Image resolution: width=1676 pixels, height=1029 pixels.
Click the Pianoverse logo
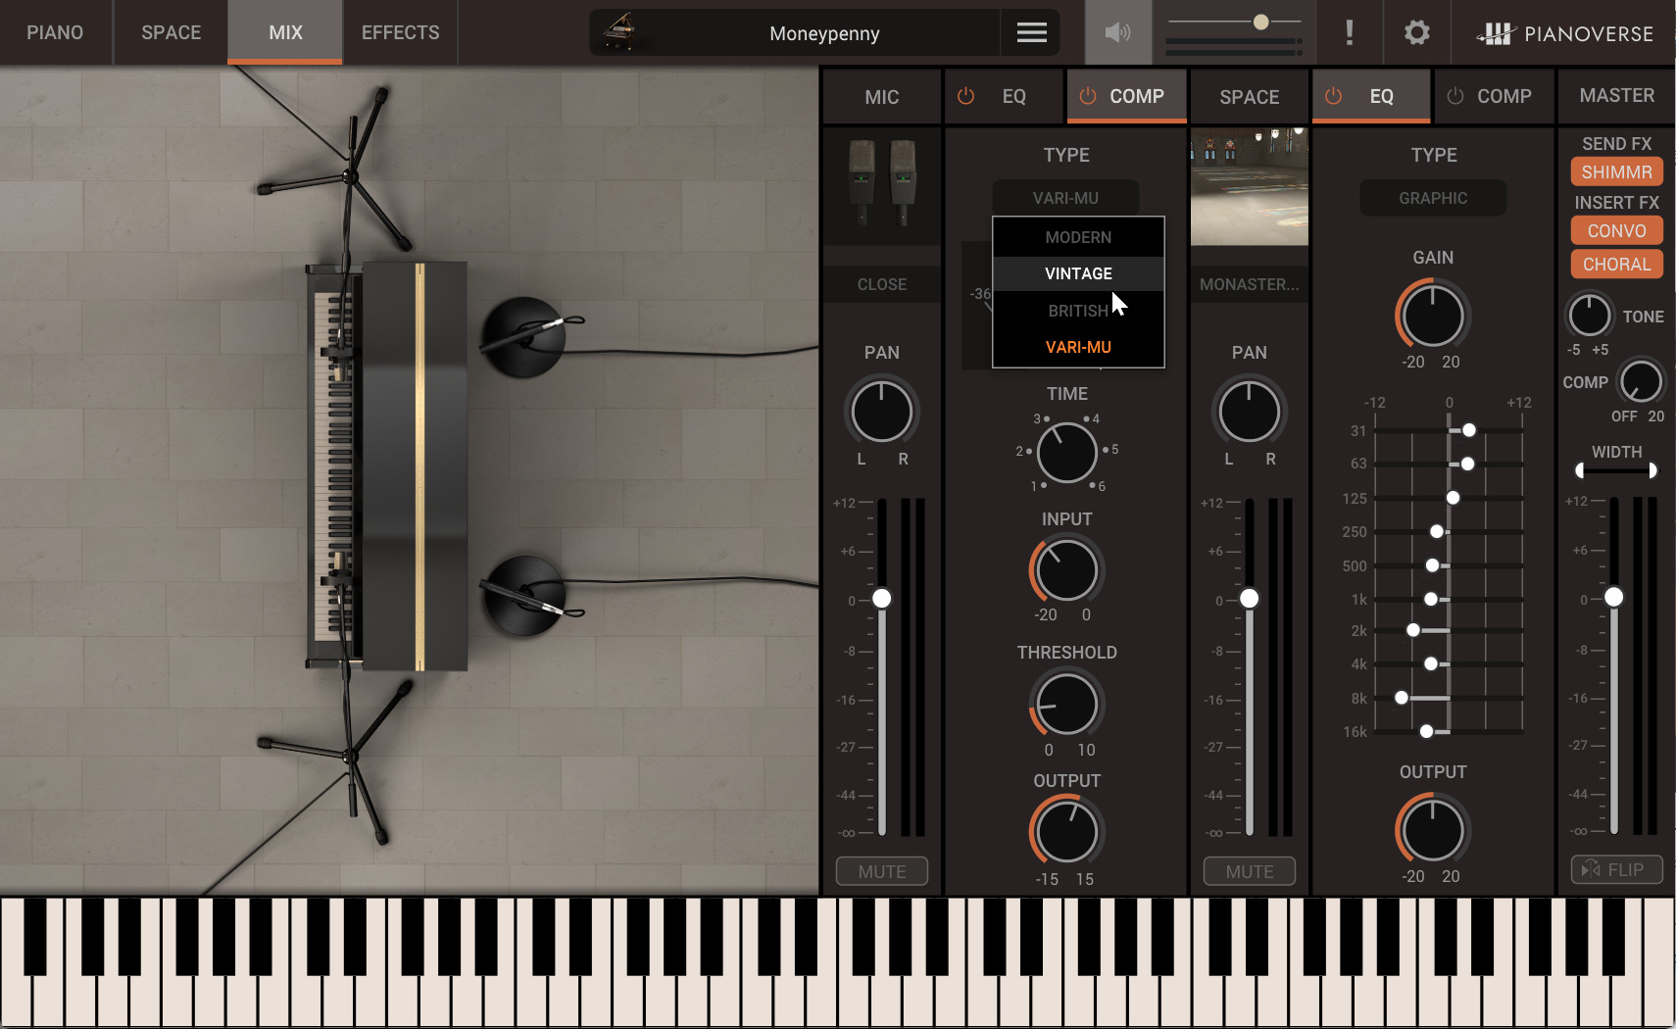(1564, 33)
